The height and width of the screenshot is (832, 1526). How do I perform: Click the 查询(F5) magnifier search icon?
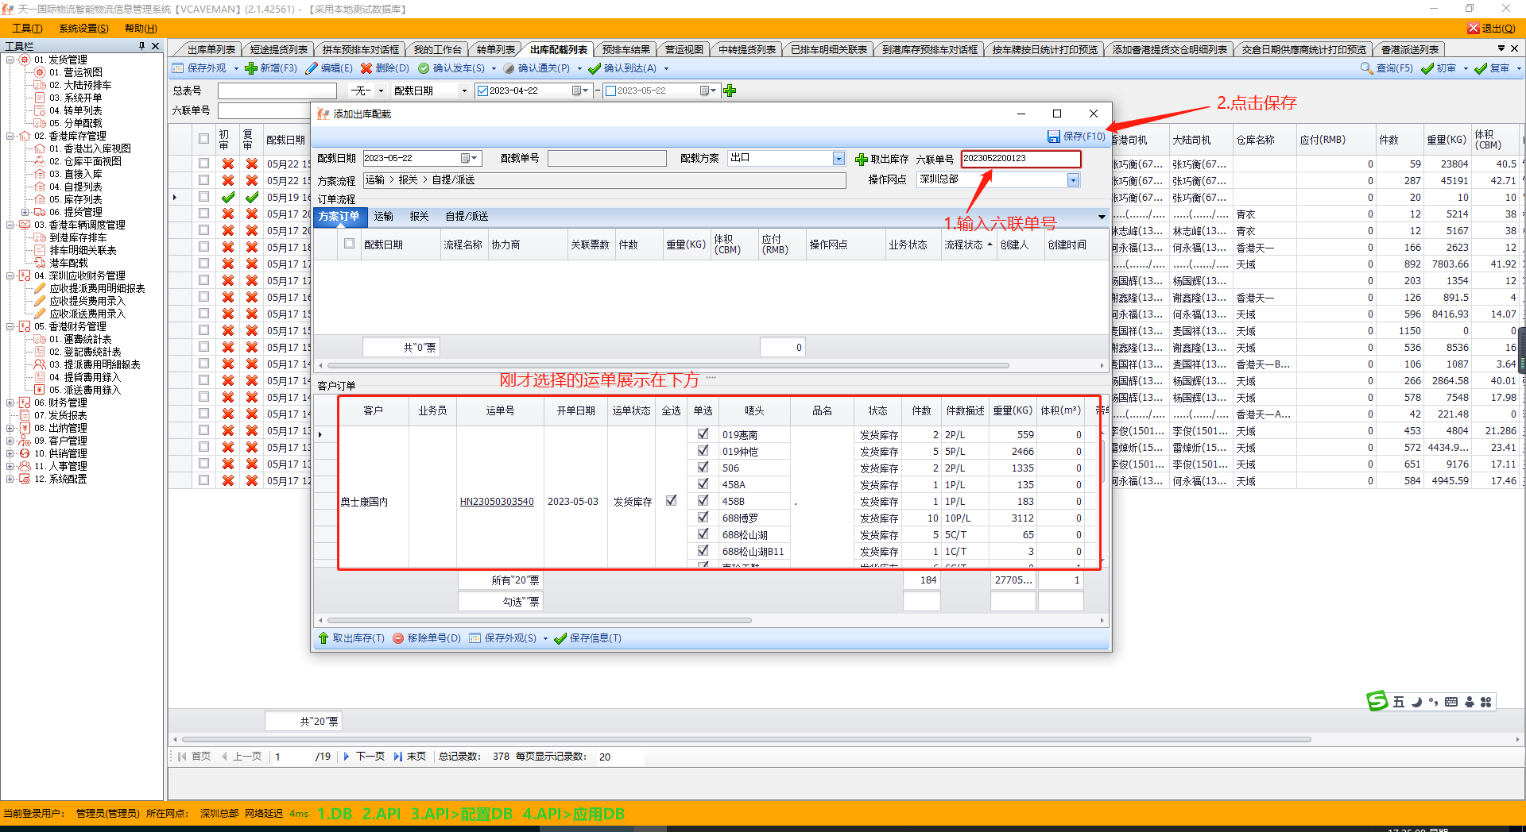(1366, 68)
